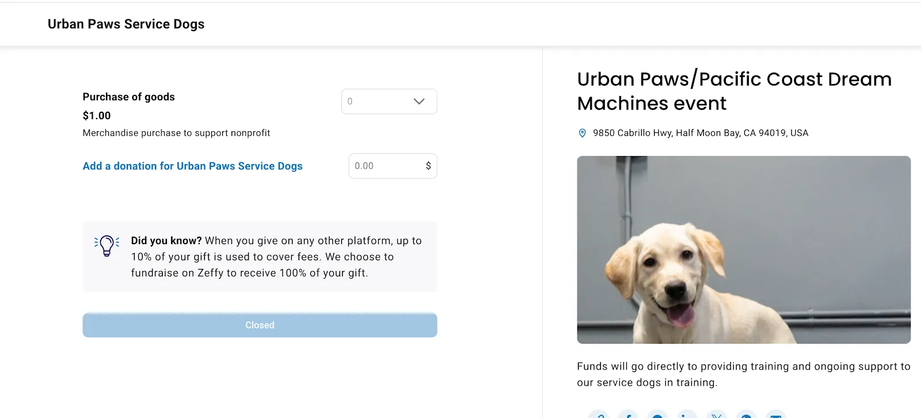
Task: Click the Add a donation for Urban Paws link
Action: 192,166
